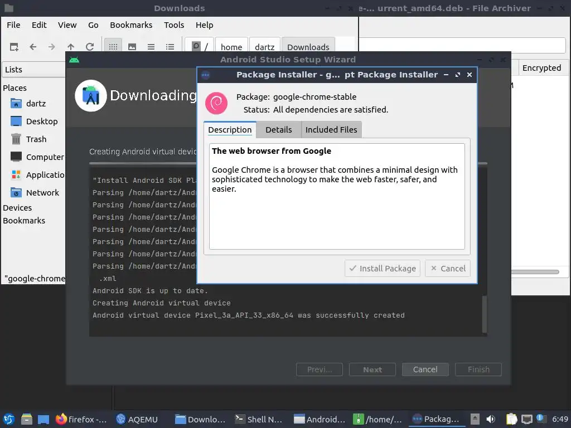Switch to the Details tab
Image resolution: width=571 pixels, height=428 pixels.
pyautogui.click(x=279, y=130)
